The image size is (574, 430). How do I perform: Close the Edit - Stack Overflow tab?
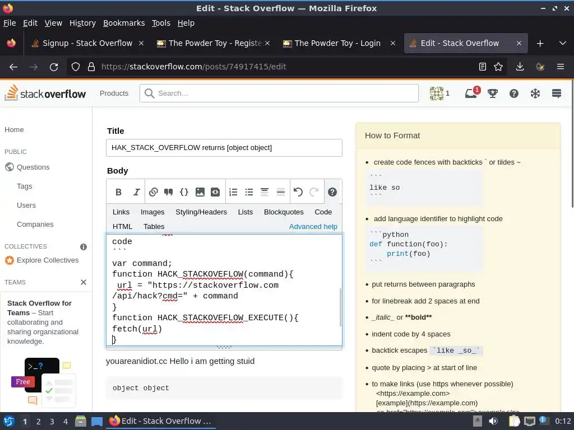(519, 43)
